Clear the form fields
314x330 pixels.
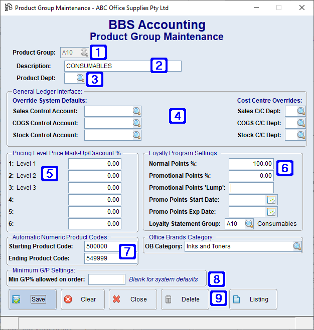click(x=83, y=299)
